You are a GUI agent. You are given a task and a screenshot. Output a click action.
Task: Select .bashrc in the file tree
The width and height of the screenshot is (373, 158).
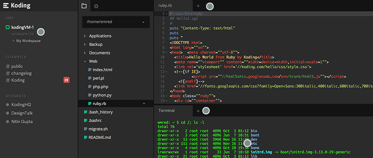click(x=96, y=121)
